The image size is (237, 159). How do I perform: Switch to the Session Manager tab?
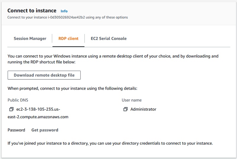pyautogui.click(x=30, y=39)
